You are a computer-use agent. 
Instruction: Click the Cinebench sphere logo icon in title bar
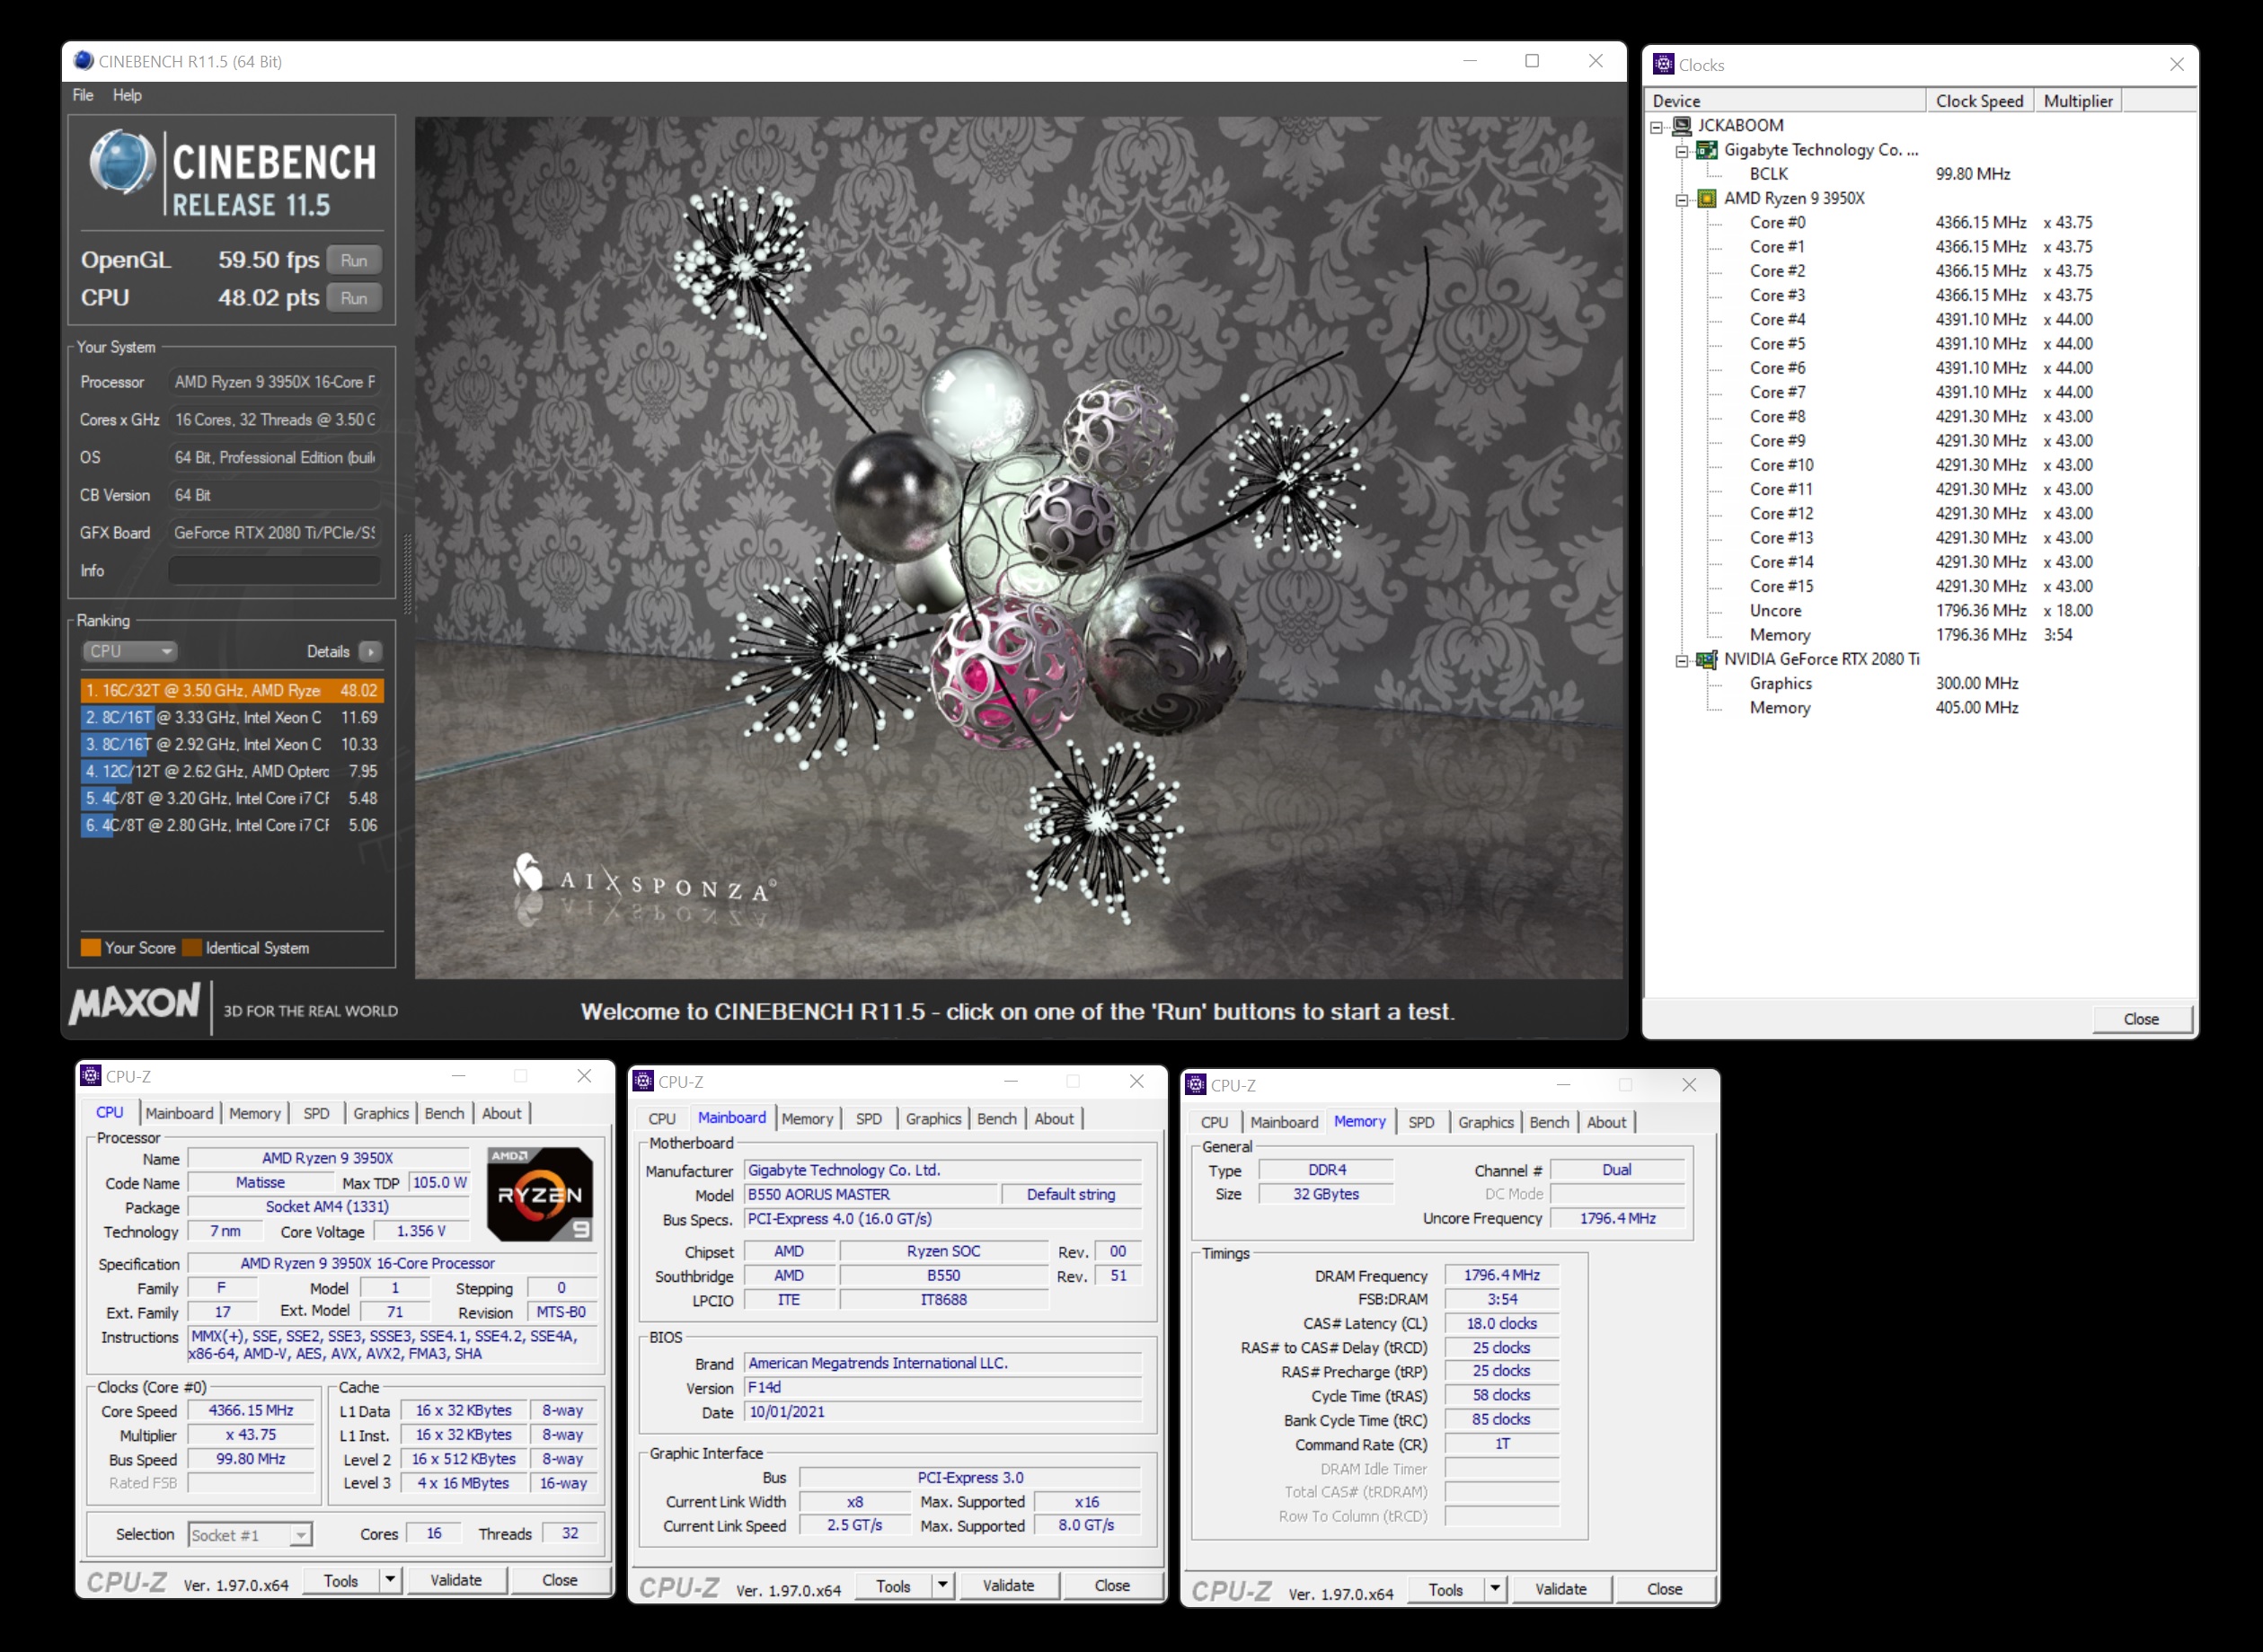click(84, 61)
